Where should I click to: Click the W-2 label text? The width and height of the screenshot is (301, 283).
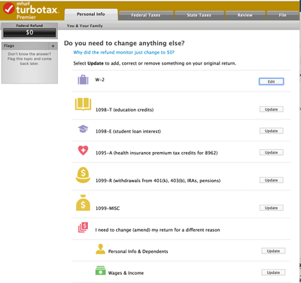point(100,80)
